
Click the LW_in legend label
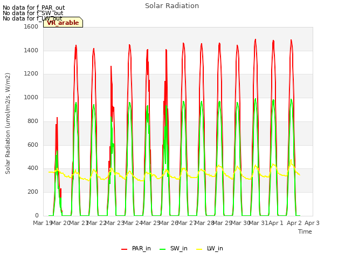coord(215,248)
